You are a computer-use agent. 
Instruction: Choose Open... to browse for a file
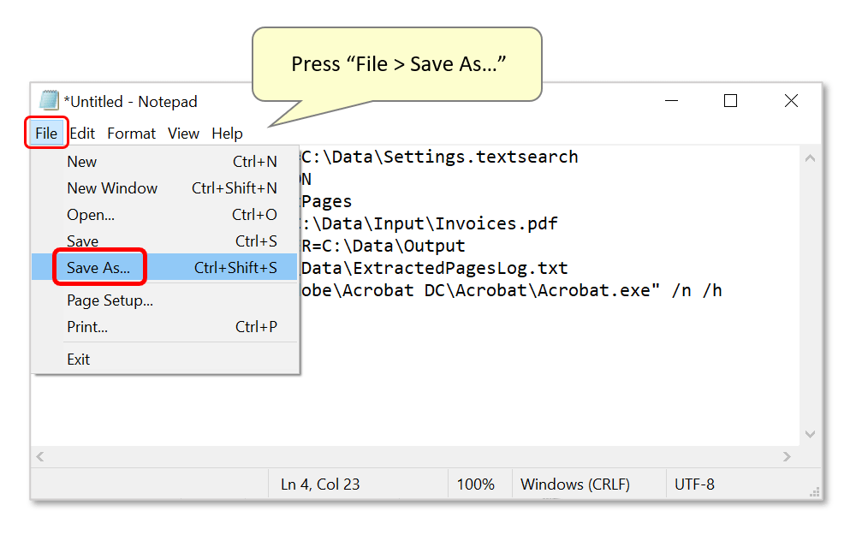coord(90,214)
